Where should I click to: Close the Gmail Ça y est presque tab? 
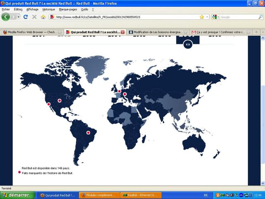pyautogui.click(x=248, y=32)
